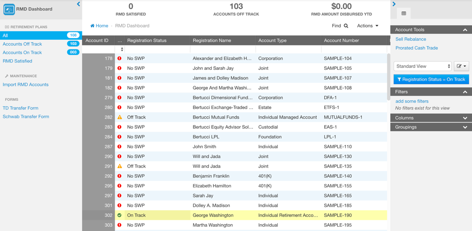This screenshot has width=472, height=231.
Task: Click the Registration Status filter input
Action: pos(157,49)
